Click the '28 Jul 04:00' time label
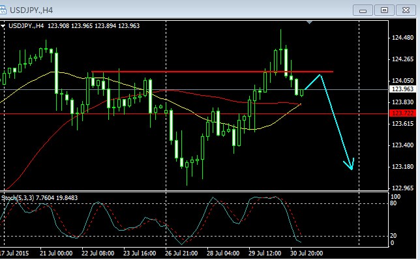Viewport: 420px width, 260px height. [x=223, y=253]
